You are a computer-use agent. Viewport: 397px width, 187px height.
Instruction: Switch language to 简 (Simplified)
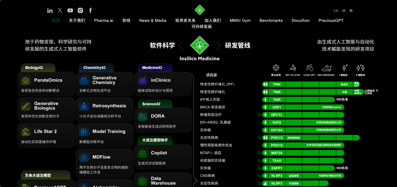(x=344, y=11)
